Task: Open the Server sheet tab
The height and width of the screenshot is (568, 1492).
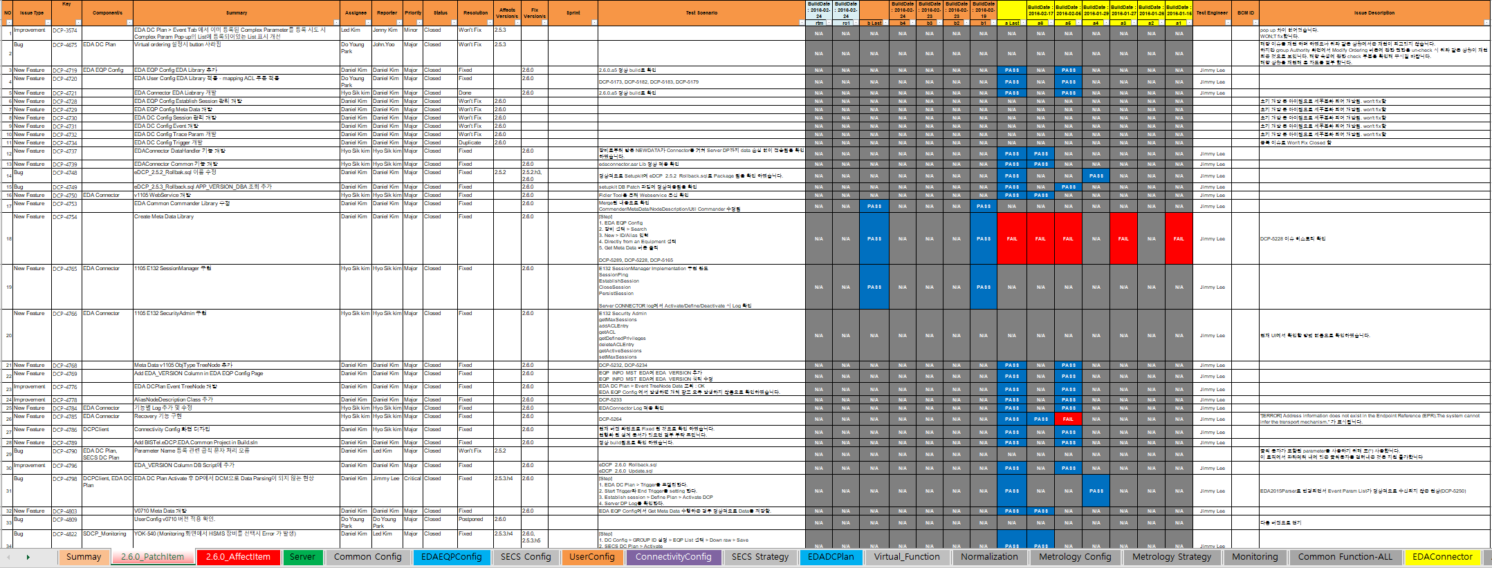Action: pyautogui.click(x=302, y=557)
